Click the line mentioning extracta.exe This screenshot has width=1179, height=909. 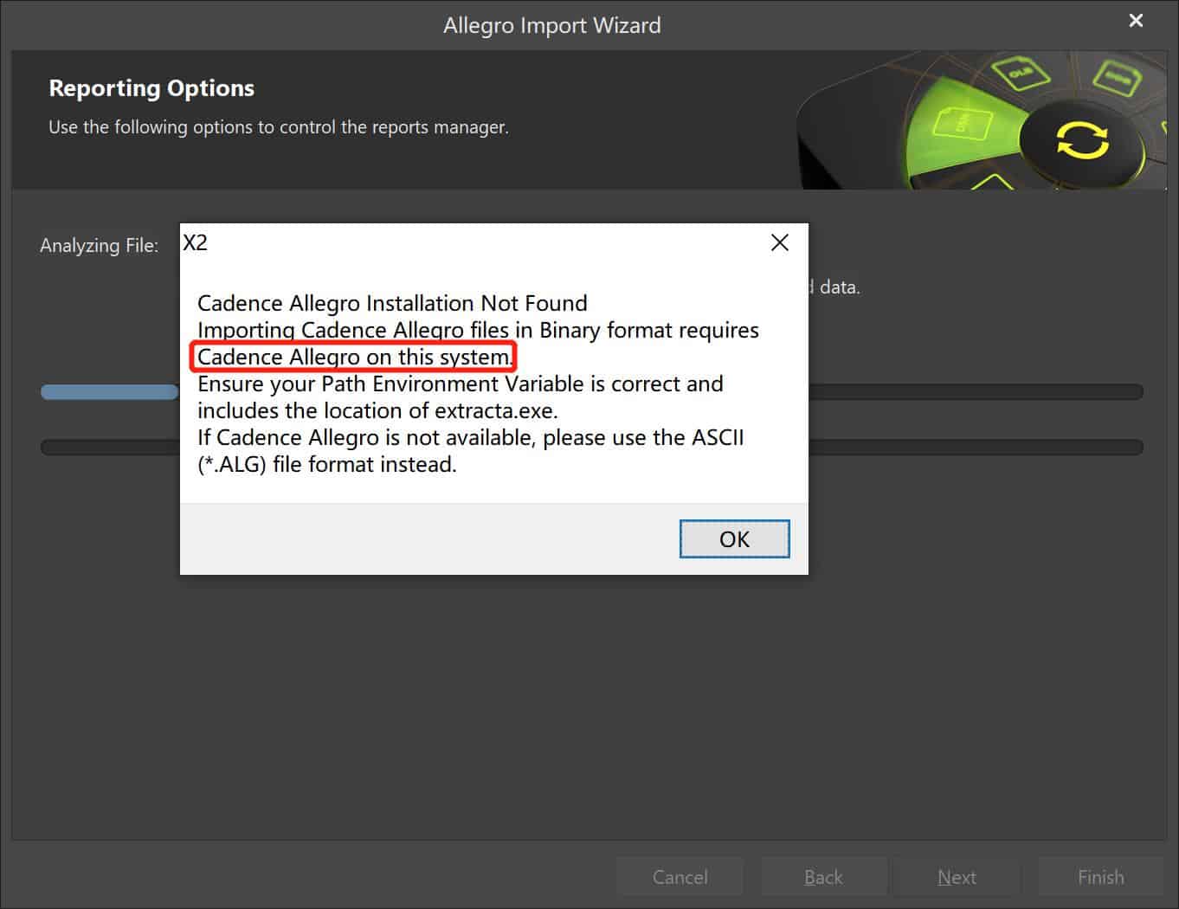coord(377,410)
